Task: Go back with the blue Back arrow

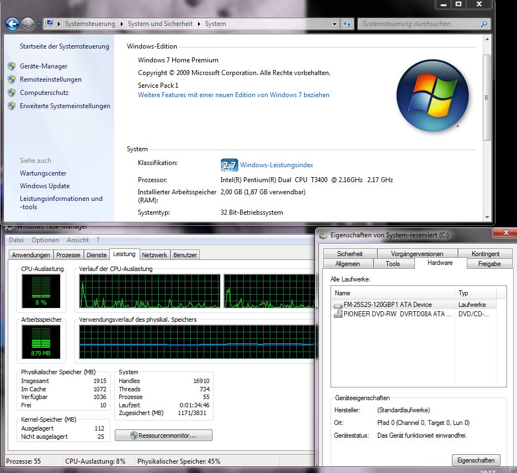Action: pyautogui.click(x=12, y=24)
